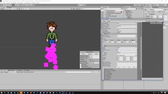The image size is (168, 94).
Task: Toggle the Center pivot mode button
Action: [x=24, y=5]
